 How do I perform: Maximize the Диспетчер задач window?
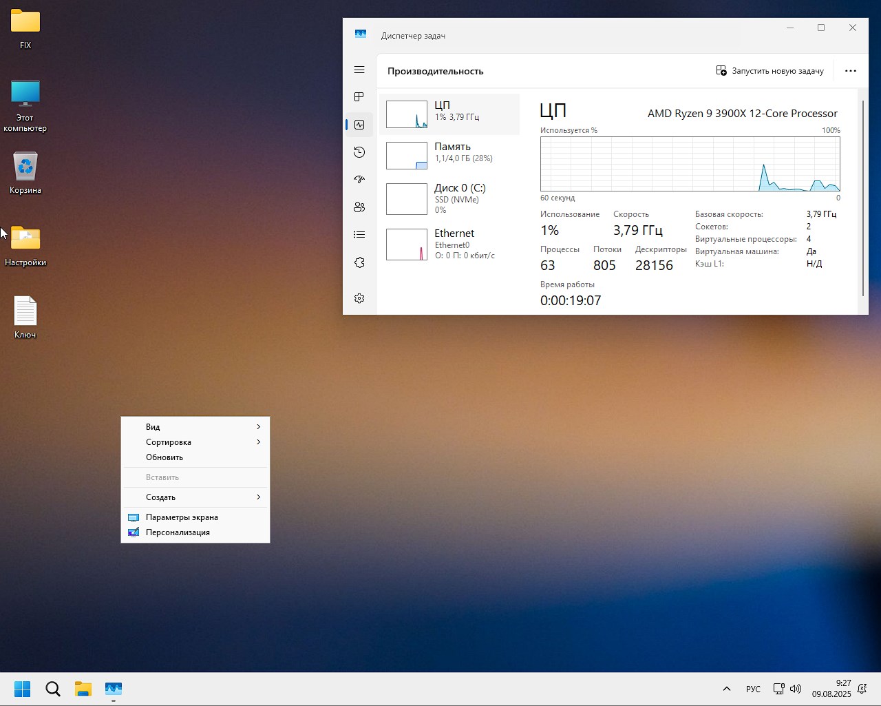821,28
